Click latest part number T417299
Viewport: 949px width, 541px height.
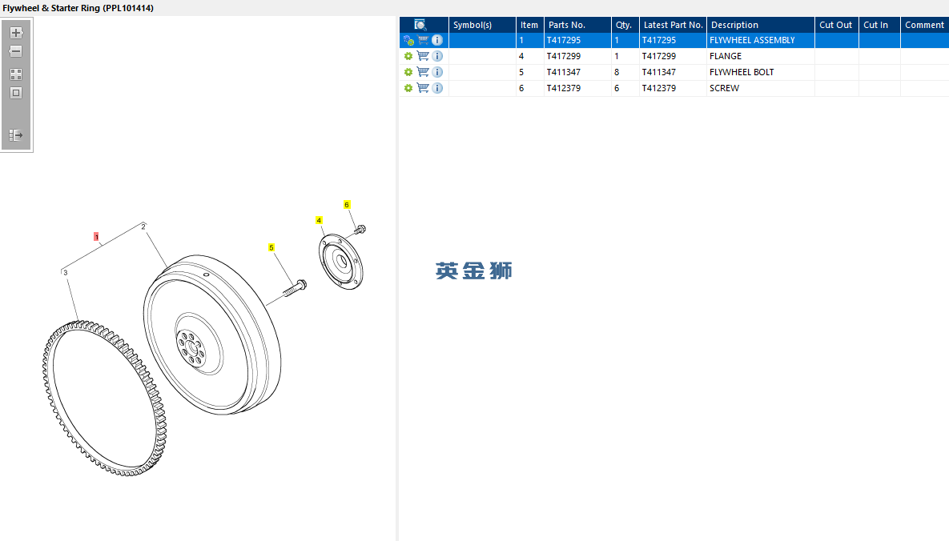[658, 56]
